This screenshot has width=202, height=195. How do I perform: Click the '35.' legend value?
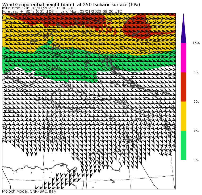pos(196,160)
